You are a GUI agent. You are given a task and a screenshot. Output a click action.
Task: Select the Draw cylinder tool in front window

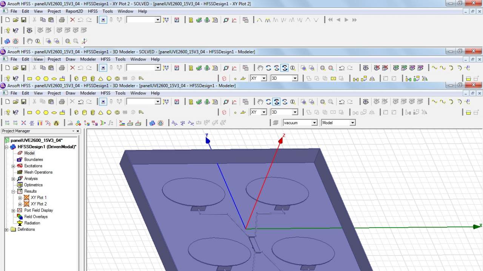tap(84, 112)
